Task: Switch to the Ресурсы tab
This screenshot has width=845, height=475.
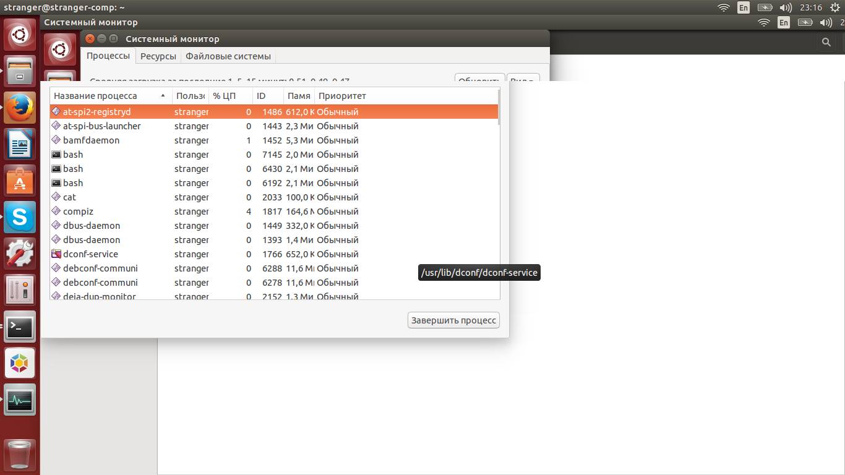Action: click(158, 56)
